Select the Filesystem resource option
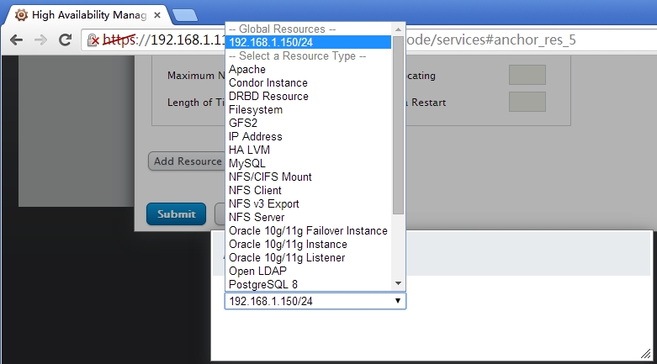The width and height of the screenshot is (657, 364). 256,109
